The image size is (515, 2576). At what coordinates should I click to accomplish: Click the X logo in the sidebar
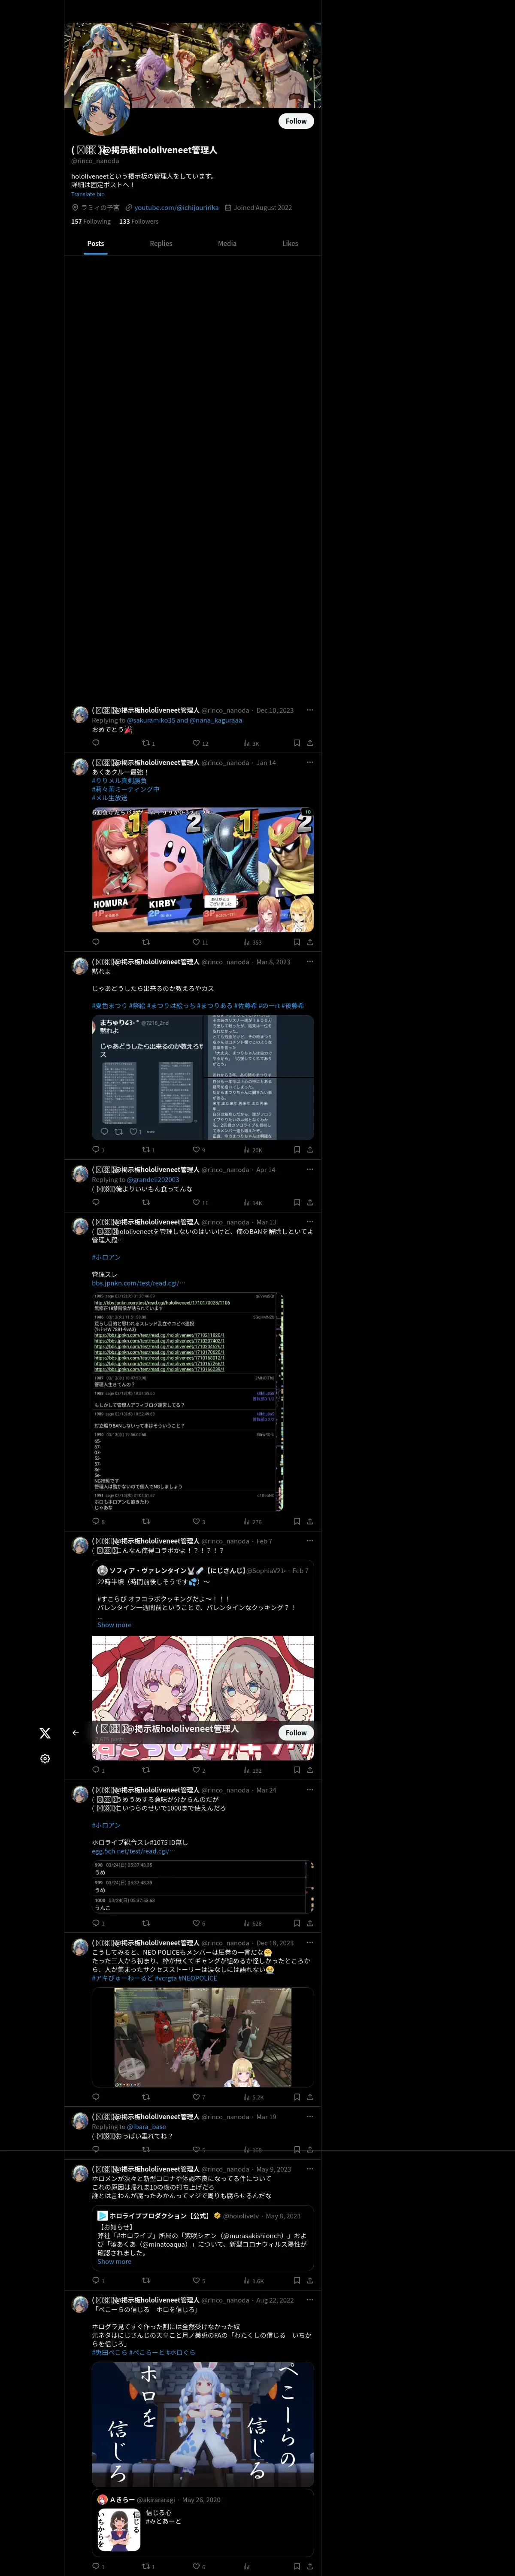[45, 1733]
